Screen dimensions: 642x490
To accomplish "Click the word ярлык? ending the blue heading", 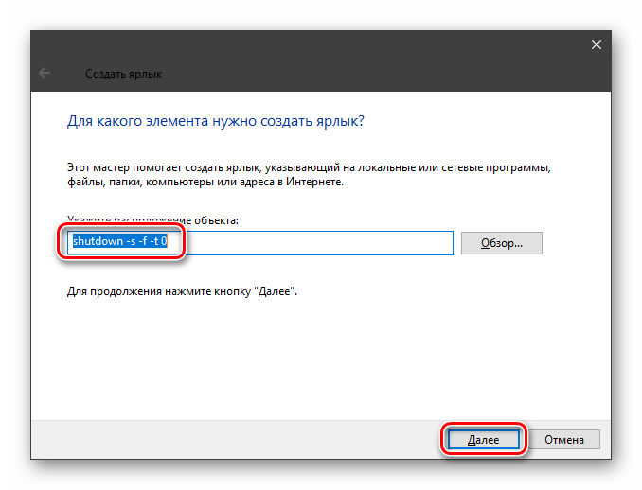I will (x=340, y=121).
